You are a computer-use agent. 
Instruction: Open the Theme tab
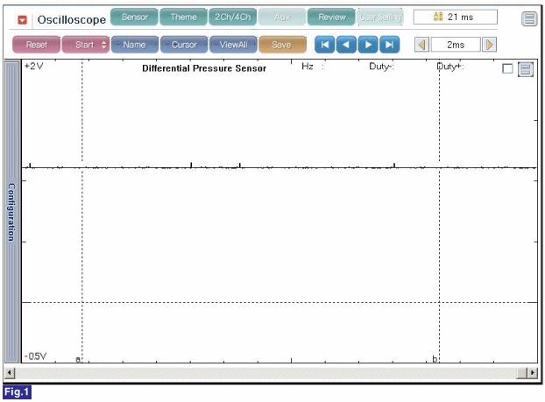tap(183, 18)
